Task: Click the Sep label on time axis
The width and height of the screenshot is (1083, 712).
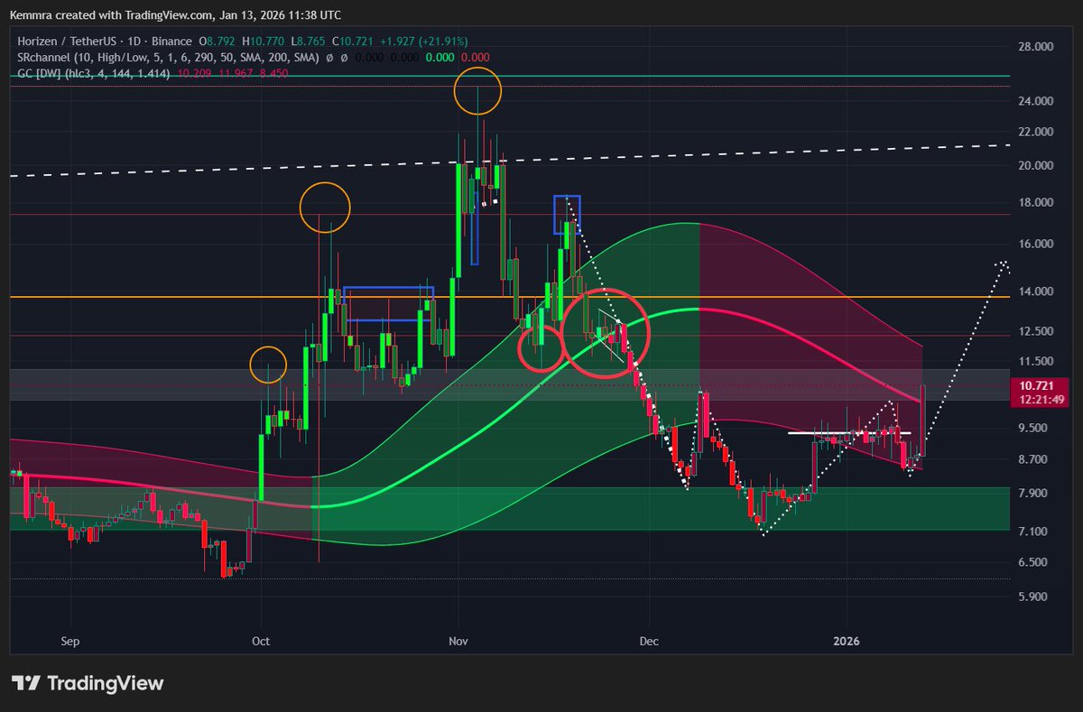Action: click(70, 642)
